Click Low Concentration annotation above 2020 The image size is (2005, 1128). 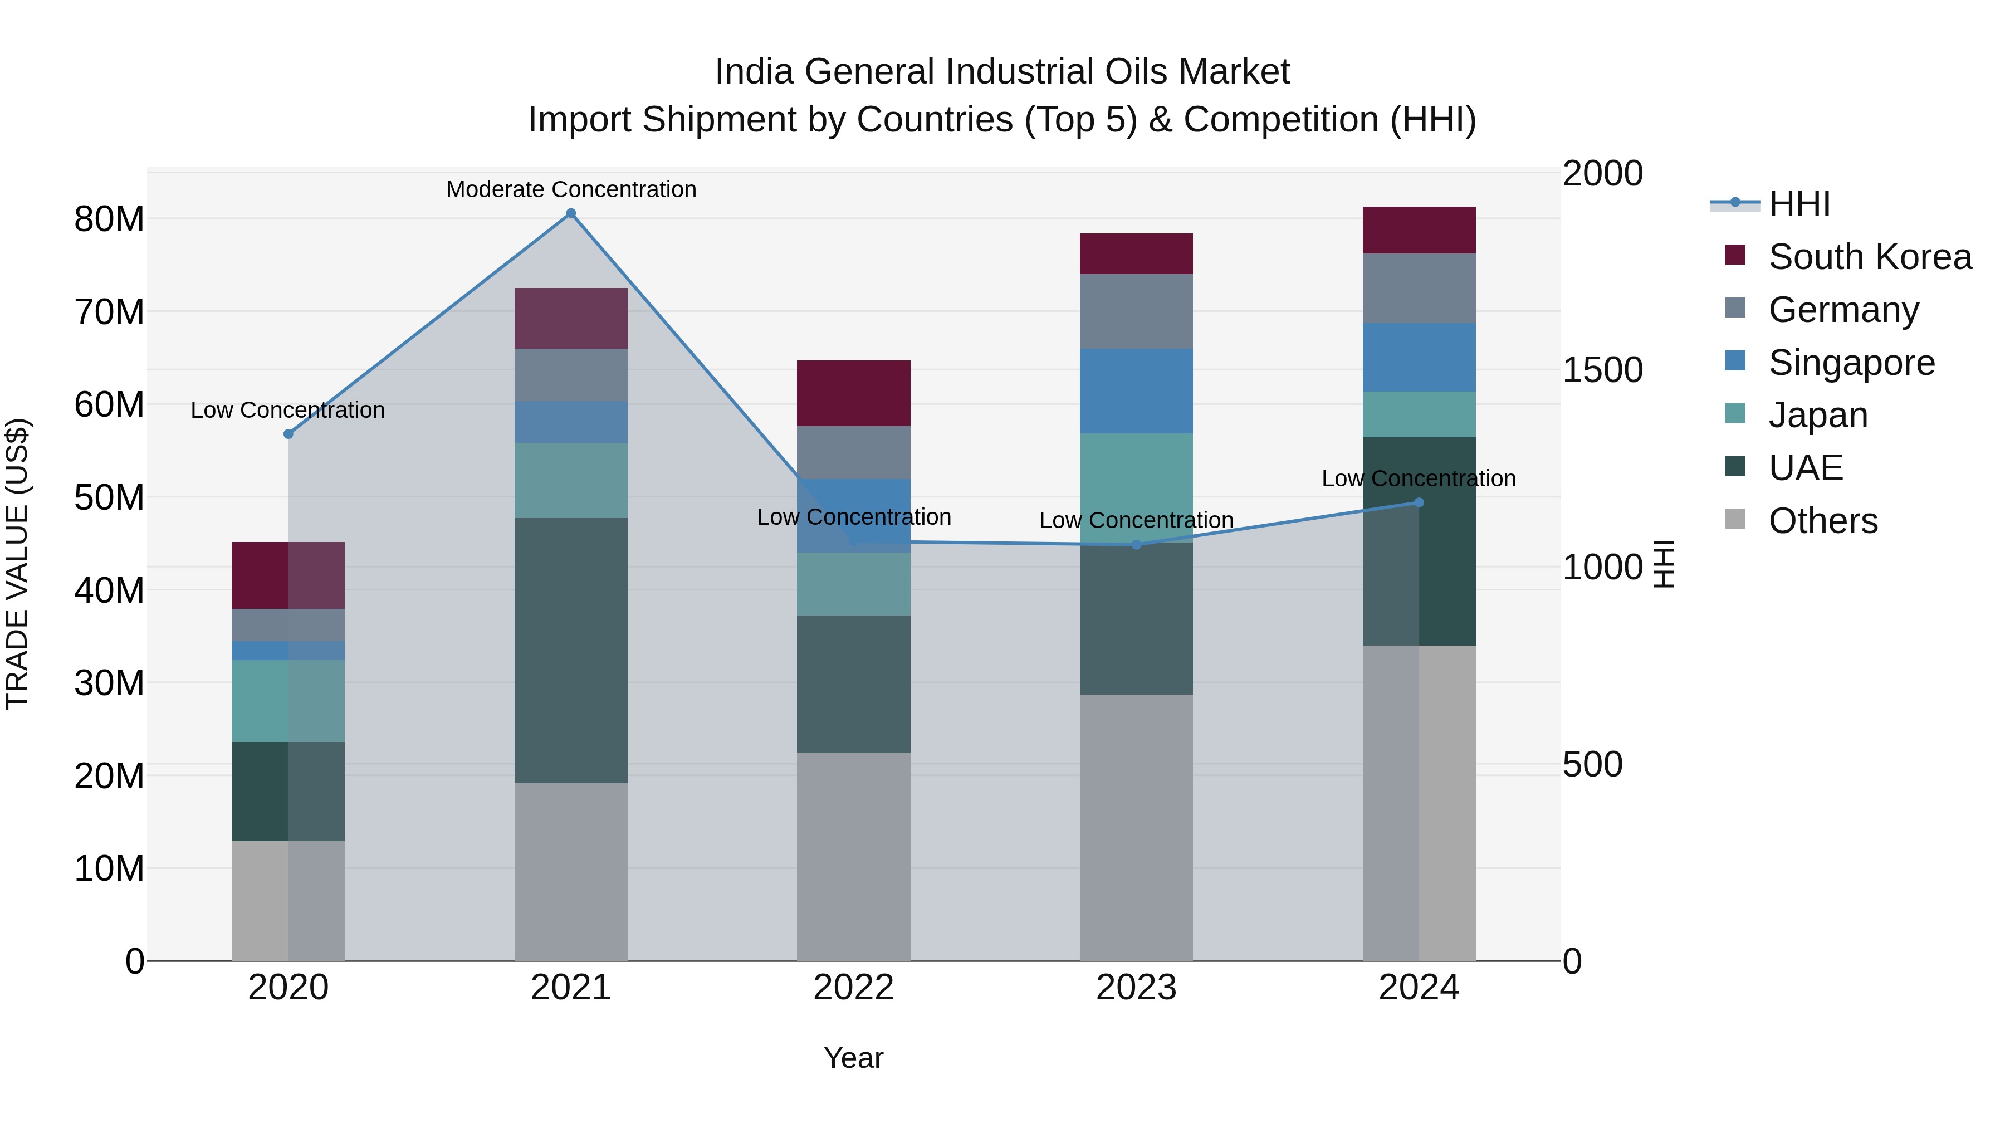pos(288,410)
